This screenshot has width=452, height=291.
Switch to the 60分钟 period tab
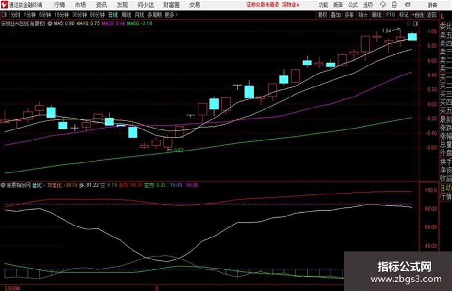97,15
